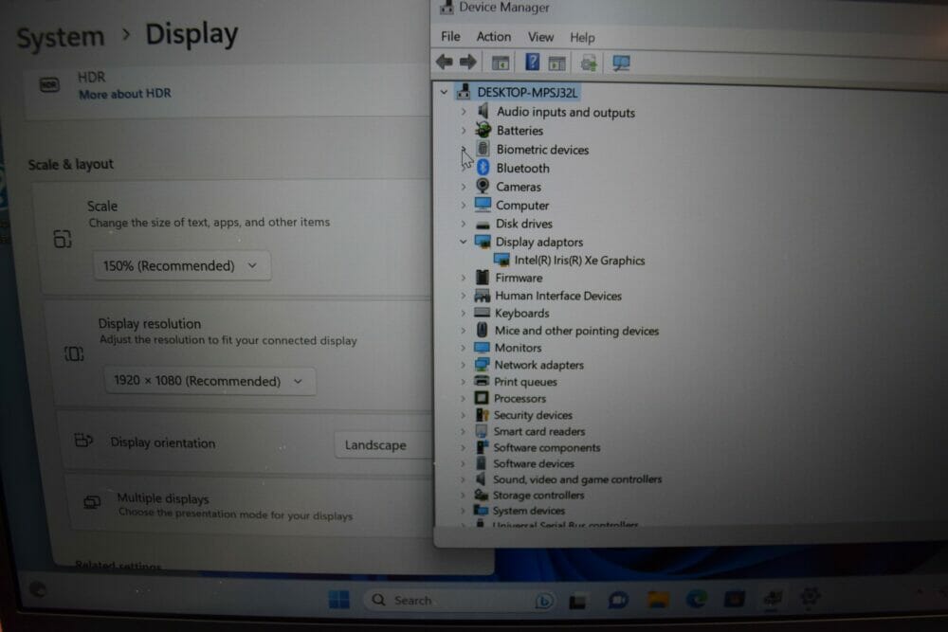Scan for hardware changes using monitor toolbar icon
The image size is (948, 632).
(x=621, y=63)
